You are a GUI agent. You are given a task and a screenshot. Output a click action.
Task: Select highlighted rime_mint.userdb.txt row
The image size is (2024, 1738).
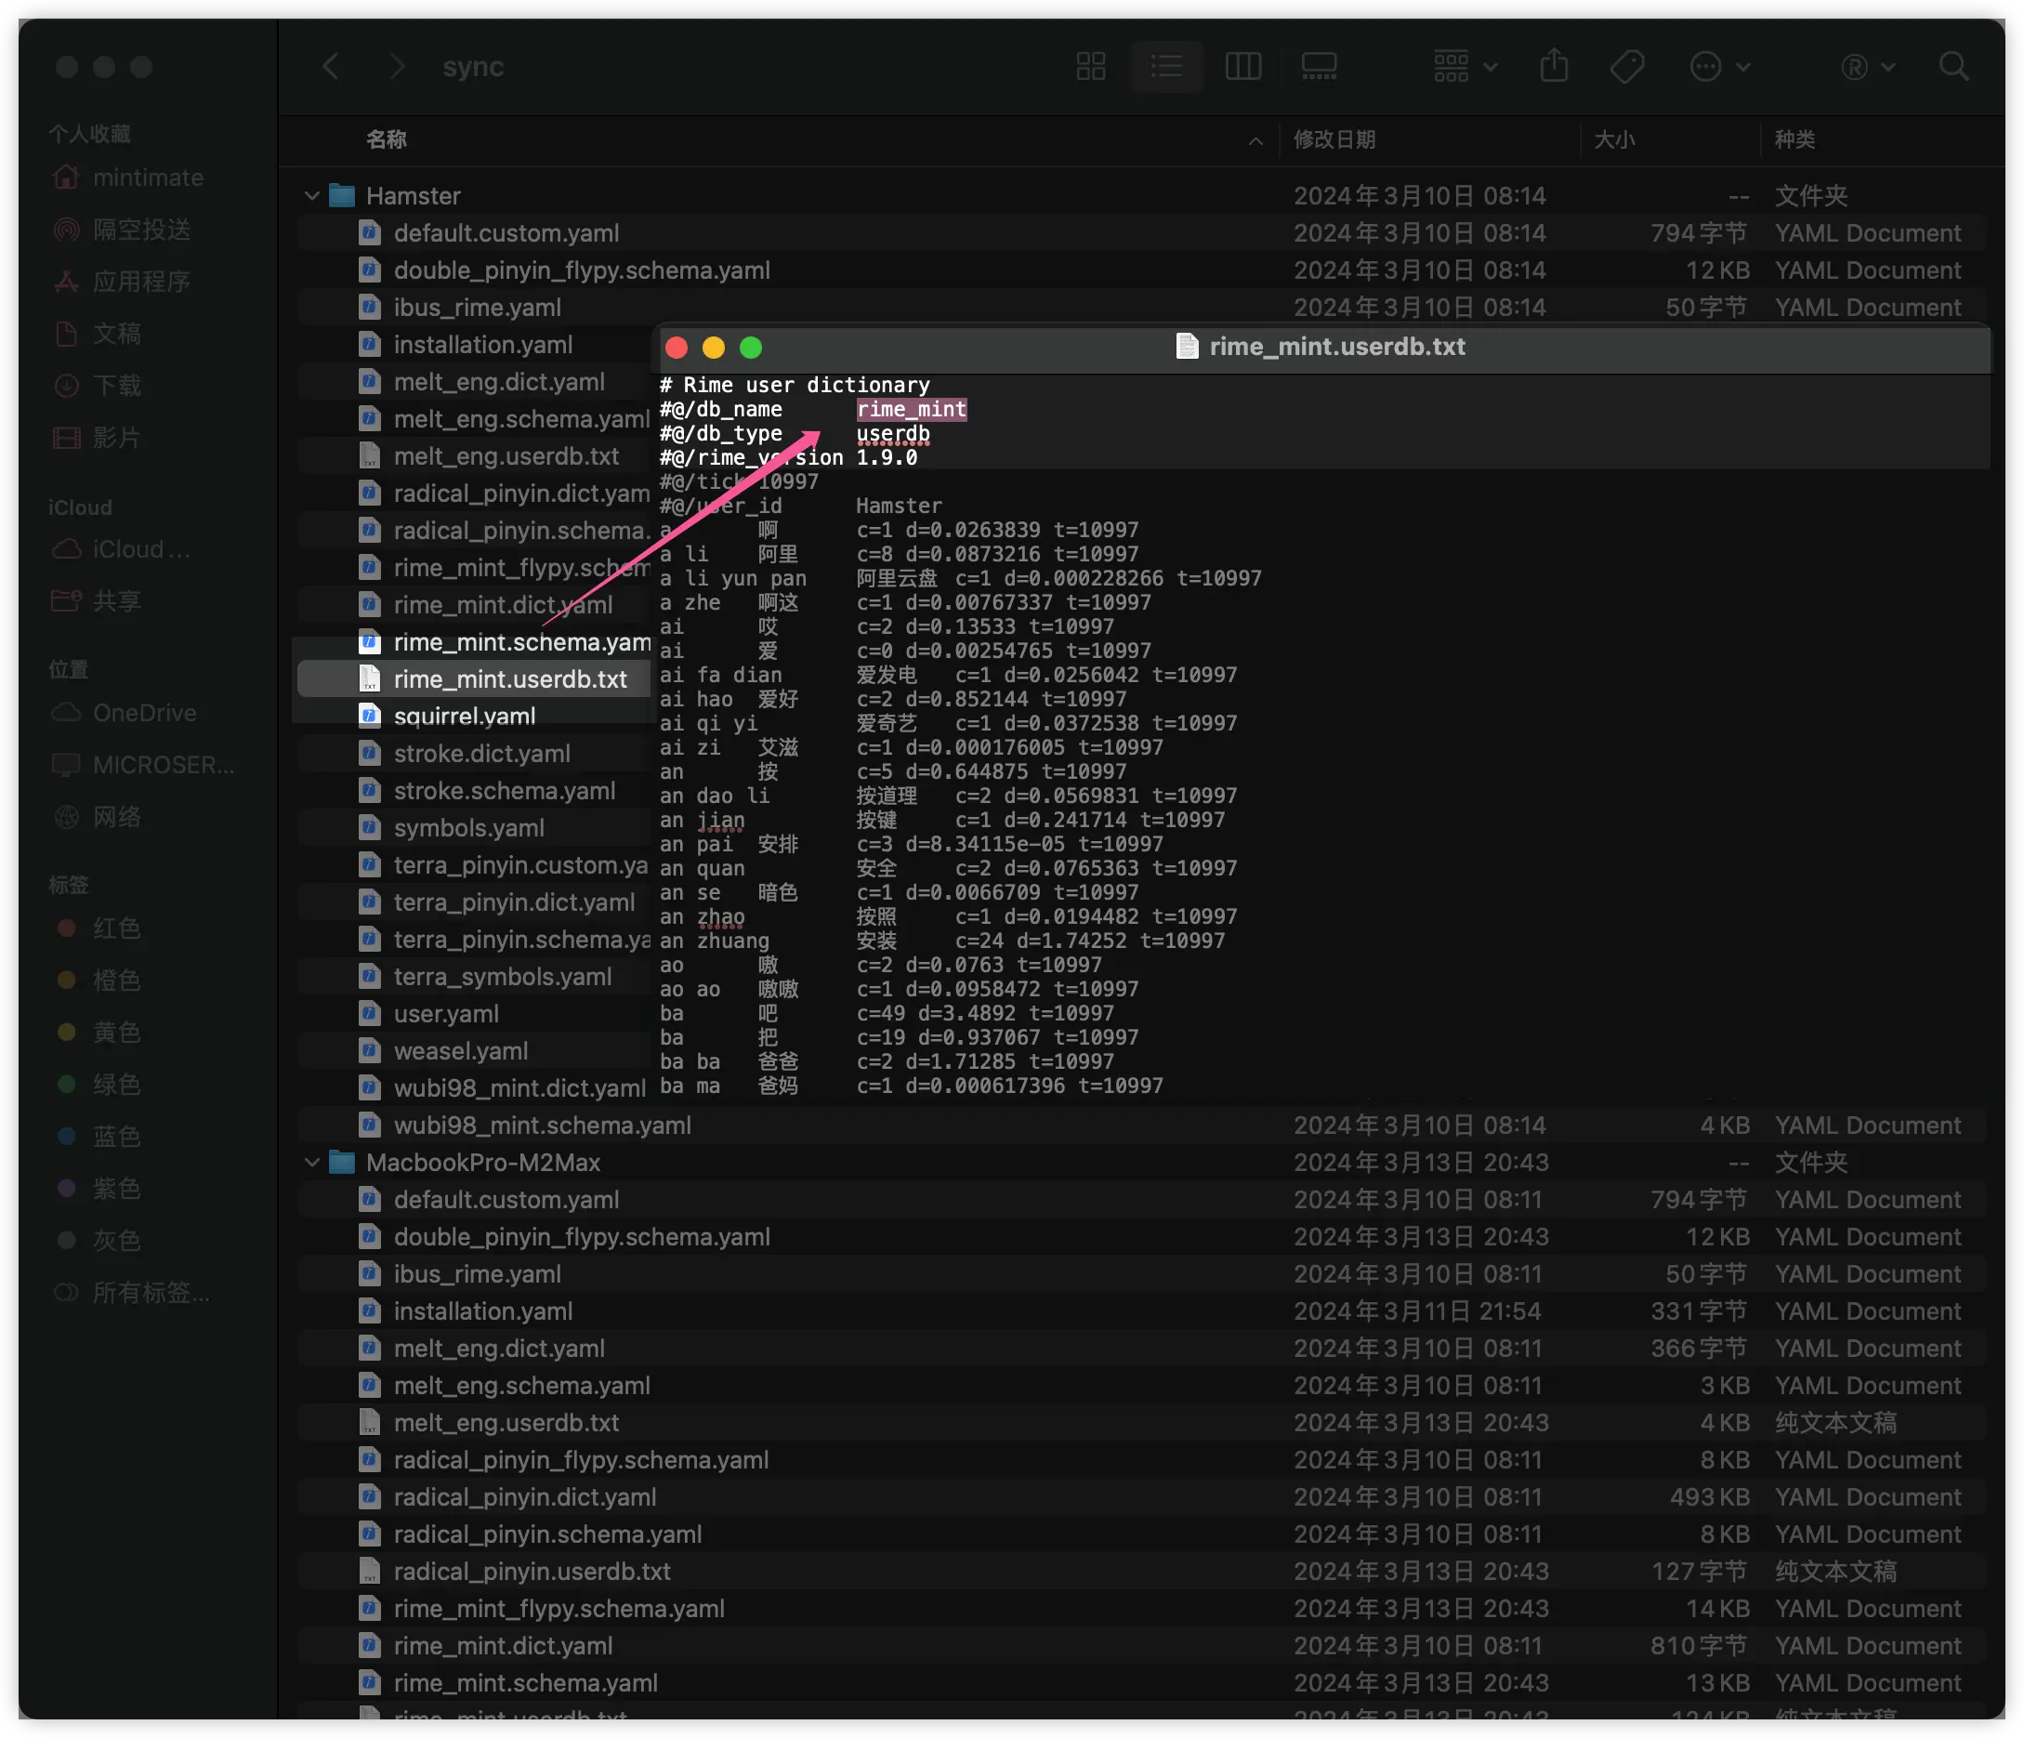pyautogui.click(x=474, y=678)
